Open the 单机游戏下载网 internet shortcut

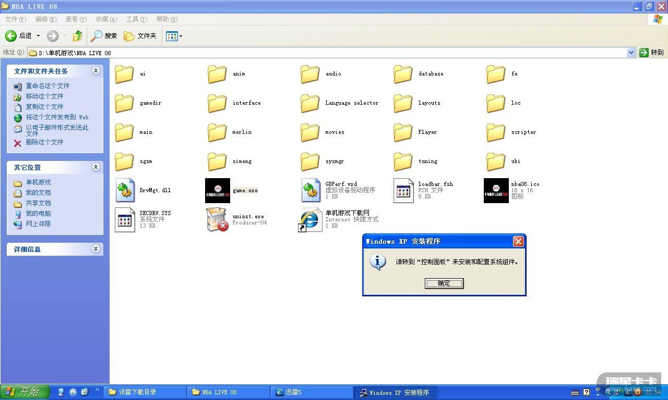310,219
